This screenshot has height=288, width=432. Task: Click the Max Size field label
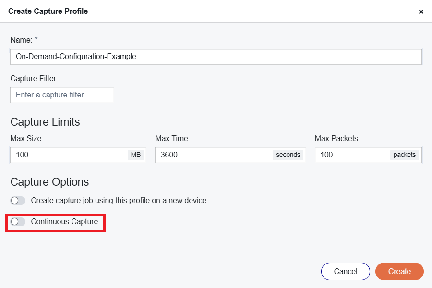(26, 138)
